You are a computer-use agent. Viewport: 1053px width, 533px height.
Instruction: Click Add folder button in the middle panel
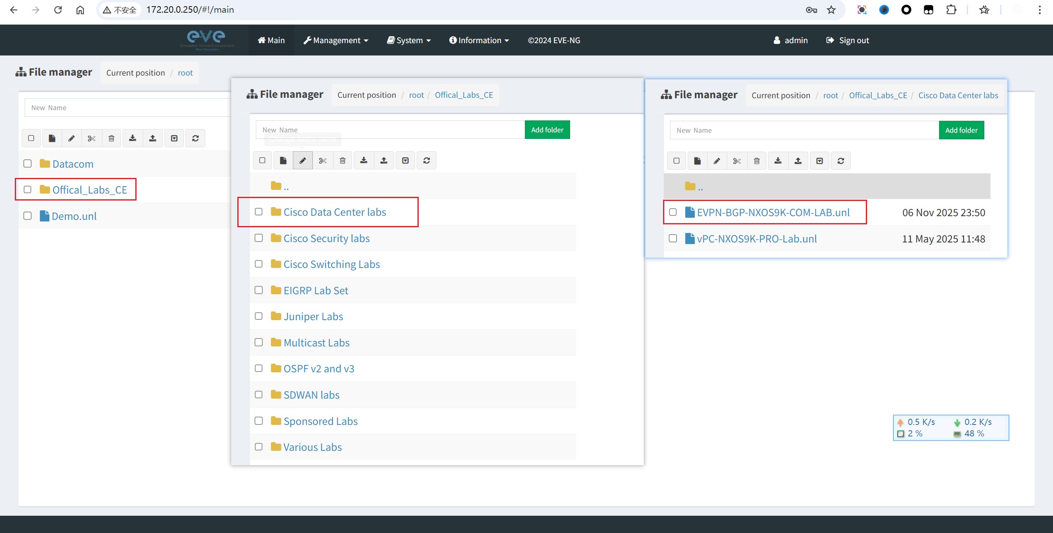(547, 130)
